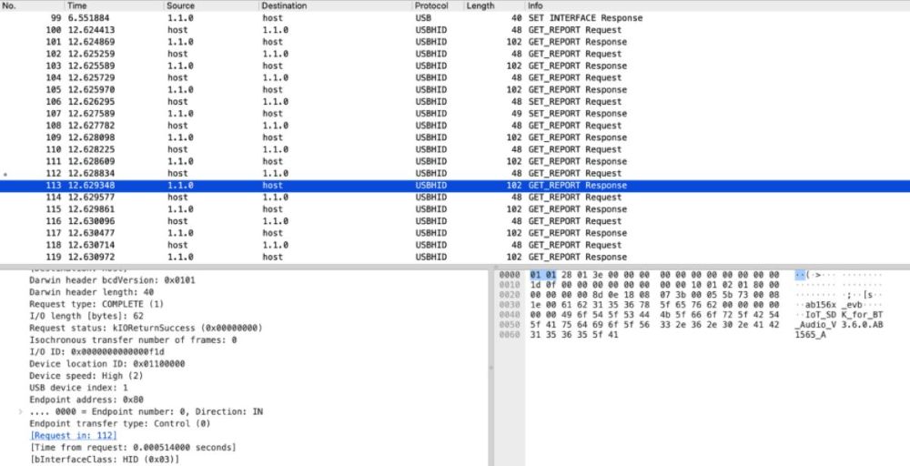Select packet 106 SET_REPORT Request
The height and width of the screenshot is (466, 910).
[x=455, y=102]
